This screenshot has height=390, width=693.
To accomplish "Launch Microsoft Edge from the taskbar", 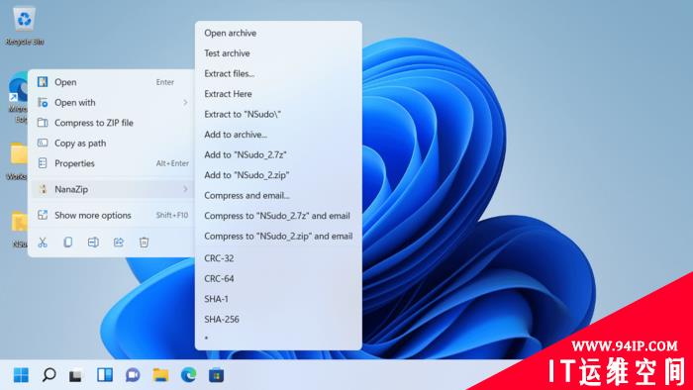I will [189, 375].
